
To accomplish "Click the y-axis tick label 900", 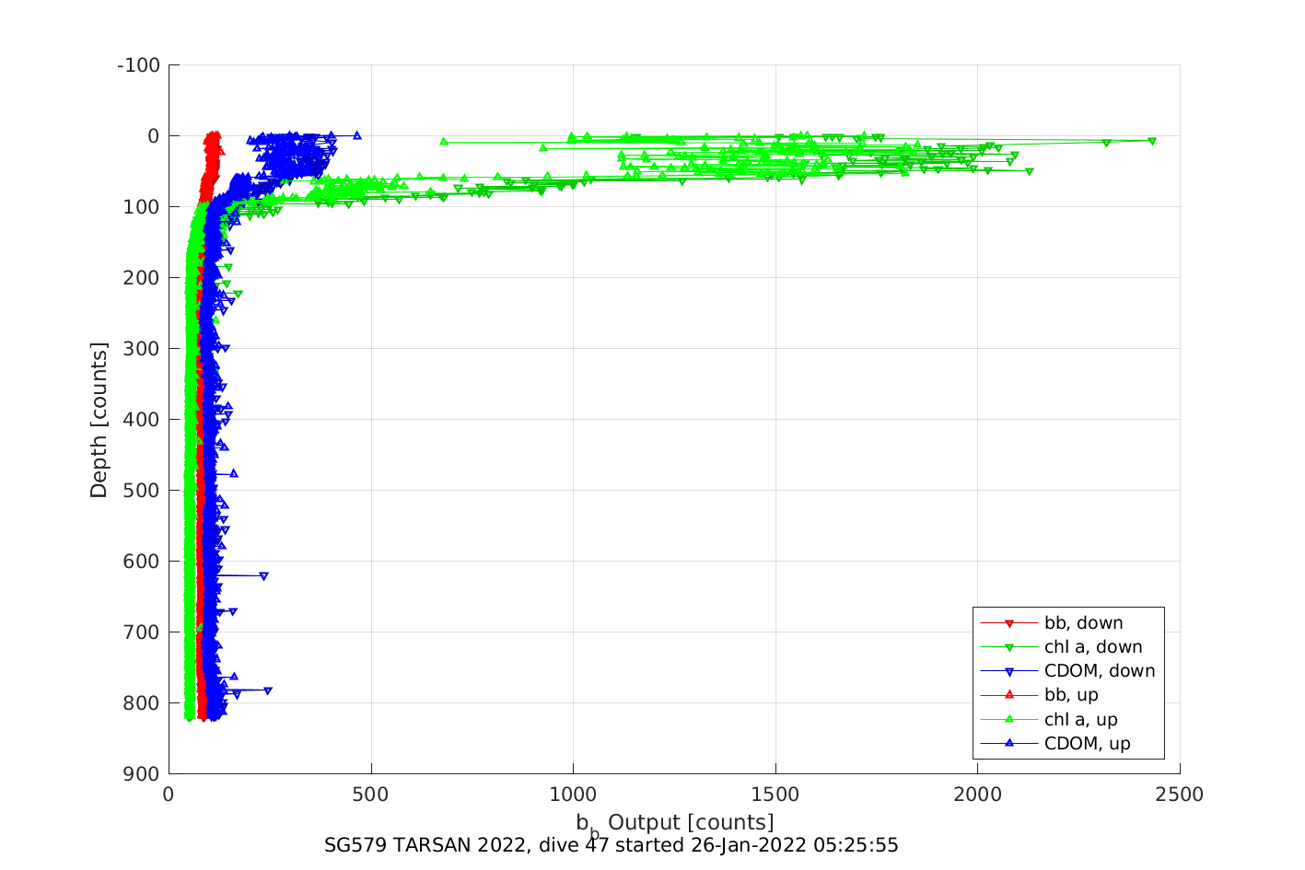I will coord(142,774).
